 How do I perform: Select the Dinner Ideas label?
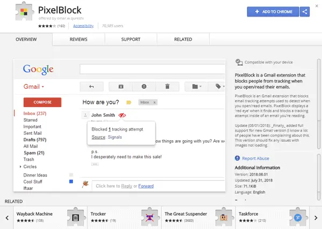pyautogui.click(x=35, y=175)
